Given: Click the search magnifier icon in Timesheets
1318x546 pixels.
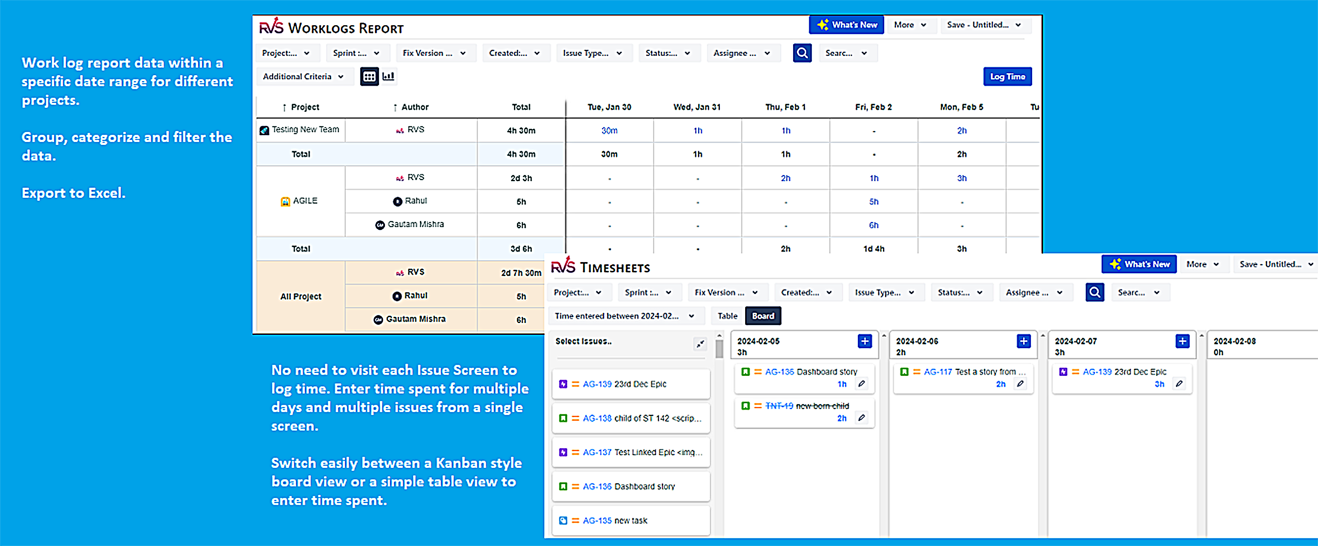Looking at the screenshot, I should (1094, 292).
